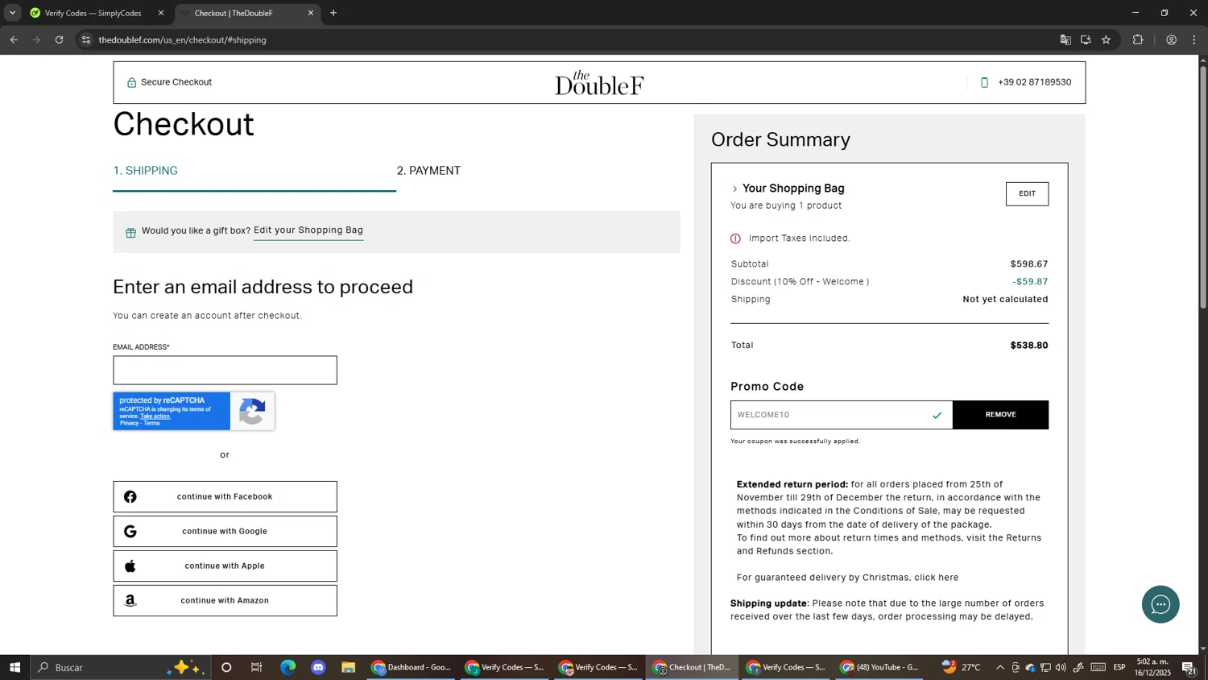Click the browser address bar URL

pyautogui.click(x=182, y=39)
